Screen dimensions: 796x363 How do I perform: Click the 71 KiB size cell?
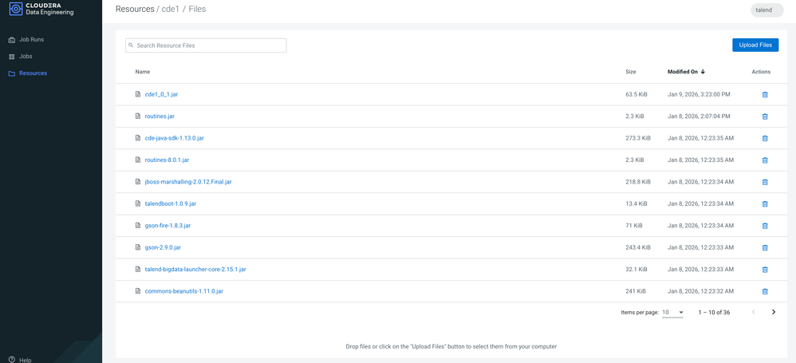(633, 226)
